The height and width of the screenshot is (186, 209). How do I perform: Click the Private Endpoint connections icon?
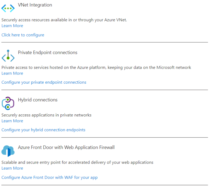point(8,56)
